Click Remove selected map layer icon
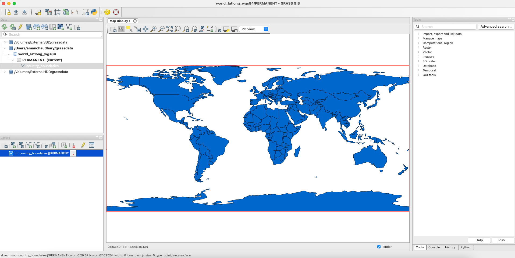This screenshot has width=515, height=258. (72, 145)
